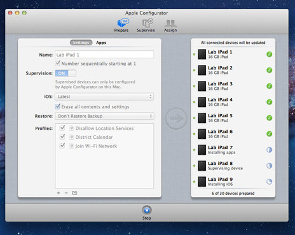Screen dimensions: 295x235
Task: Click the Installing apps status text
Action: (221, 152)
